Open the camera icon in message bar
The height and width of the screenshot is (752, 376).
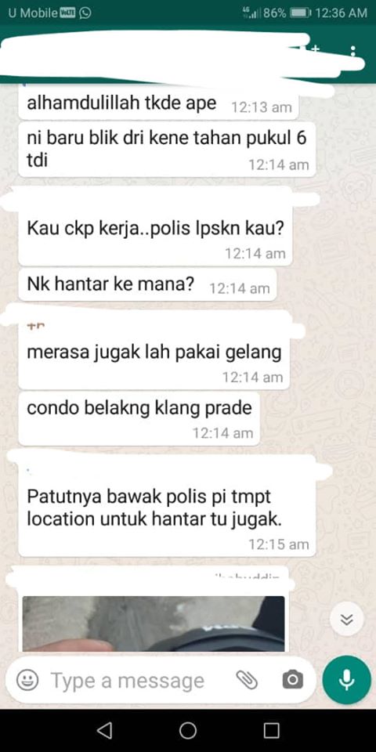pos(292,680)
